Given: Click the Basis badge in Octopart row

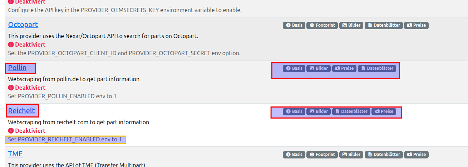Looking at the screenshot, I should (294, 25).
